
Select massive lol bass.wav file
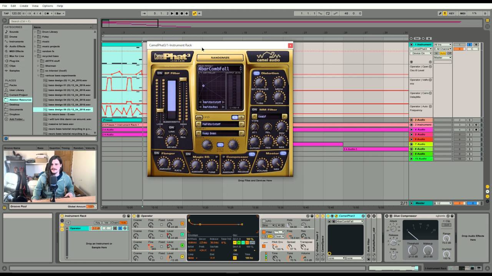click(x=60, y=124)
